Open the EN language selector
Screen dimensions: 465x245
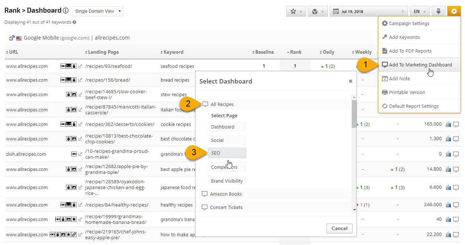pyautogui.click(x=420, y=11)
